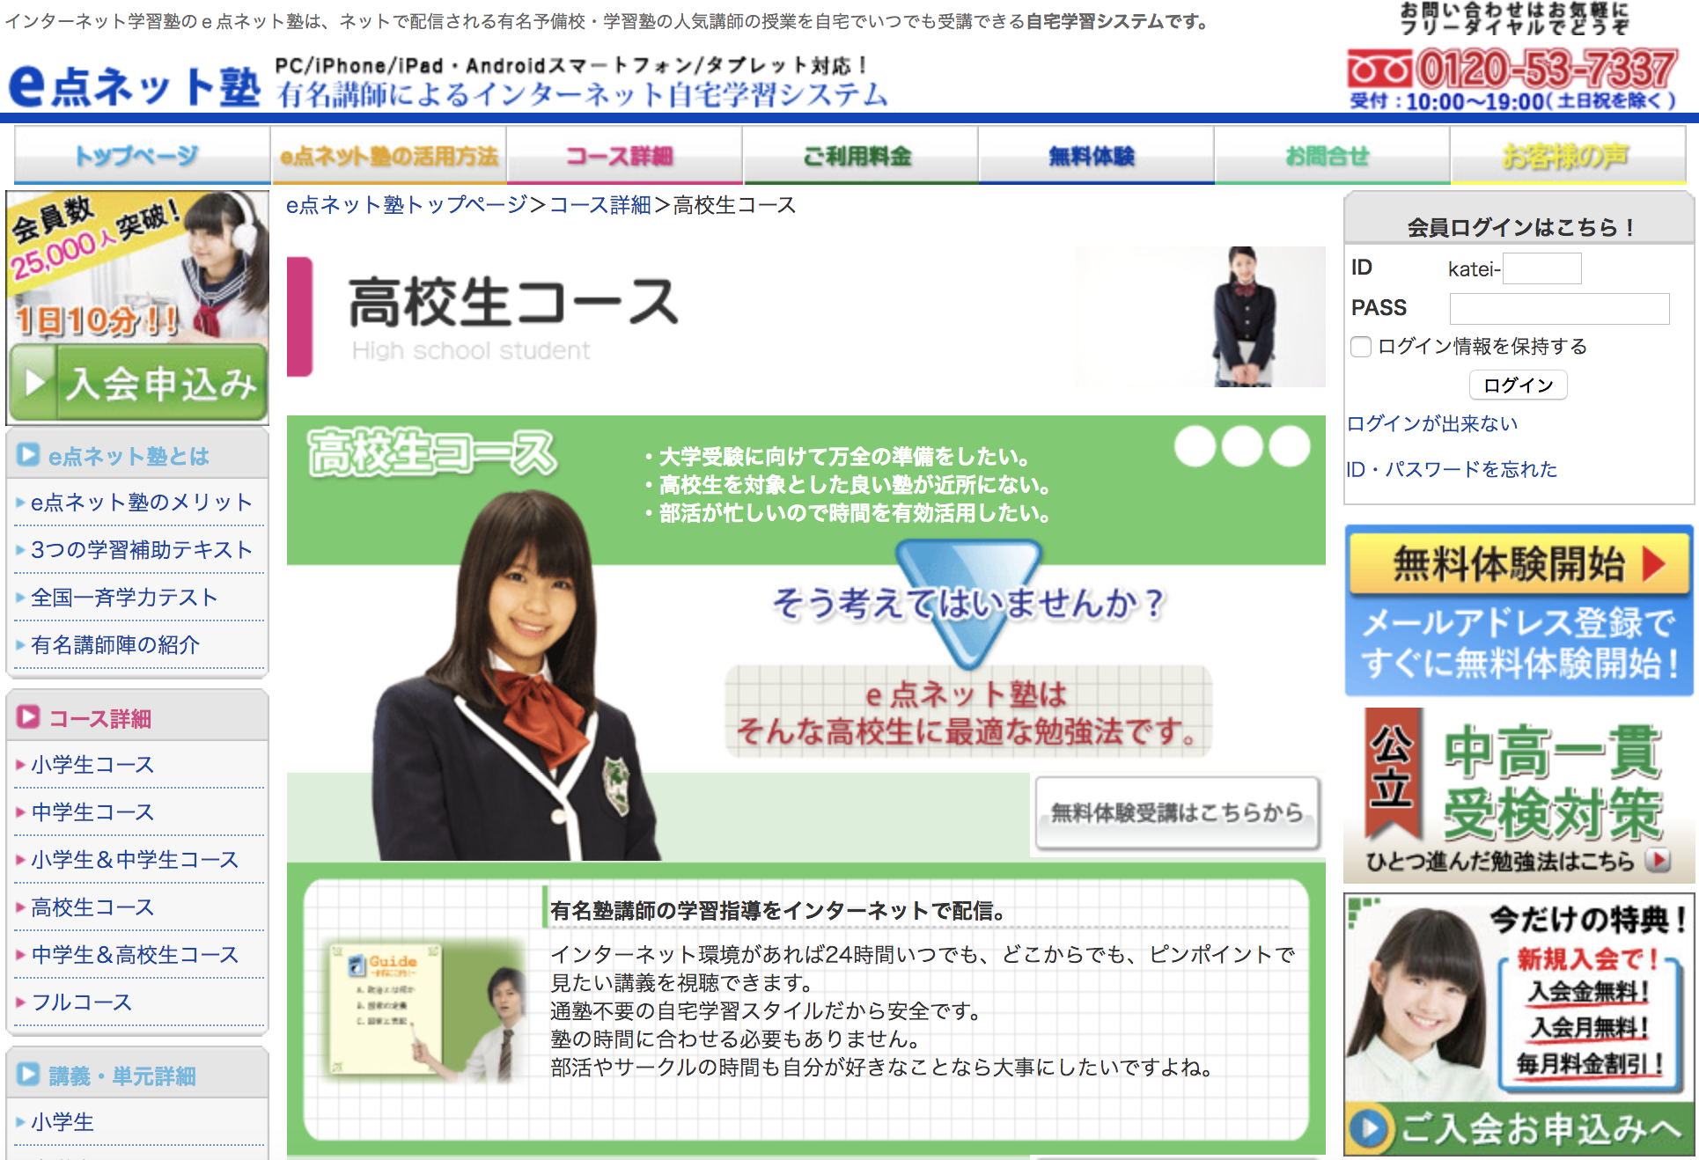Screen dimensions: 1699x1160
Task: Open the ID・パスワードを忘れた link
Action: 1452,469
